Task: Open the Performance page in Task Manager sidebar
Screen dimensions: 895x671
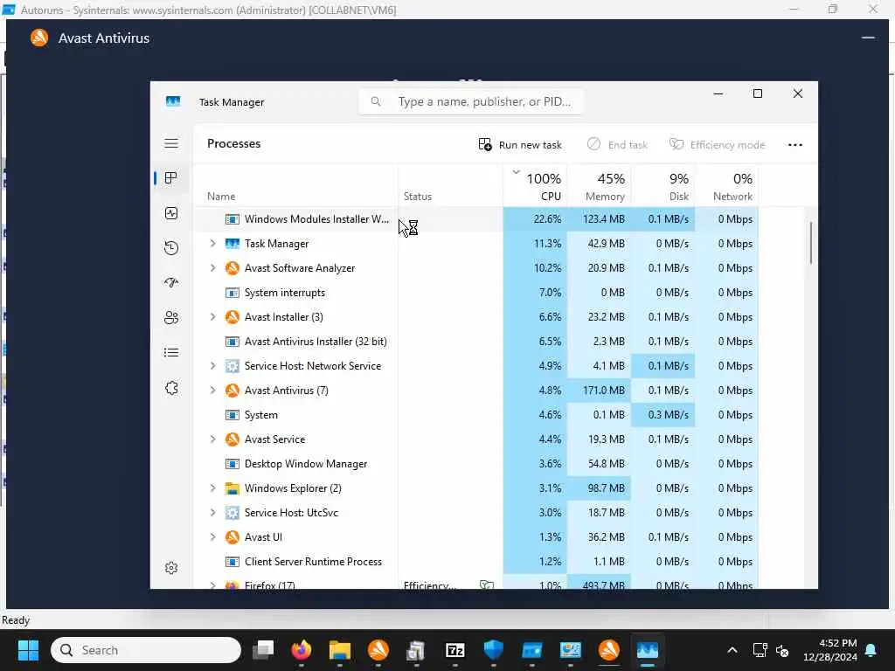Action: pyautogui.click(x=171, y=213)
